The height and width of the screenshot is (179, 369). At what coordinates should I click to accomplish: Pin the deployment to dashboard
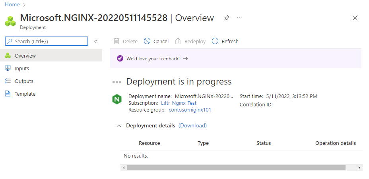(x=226, y=18)
